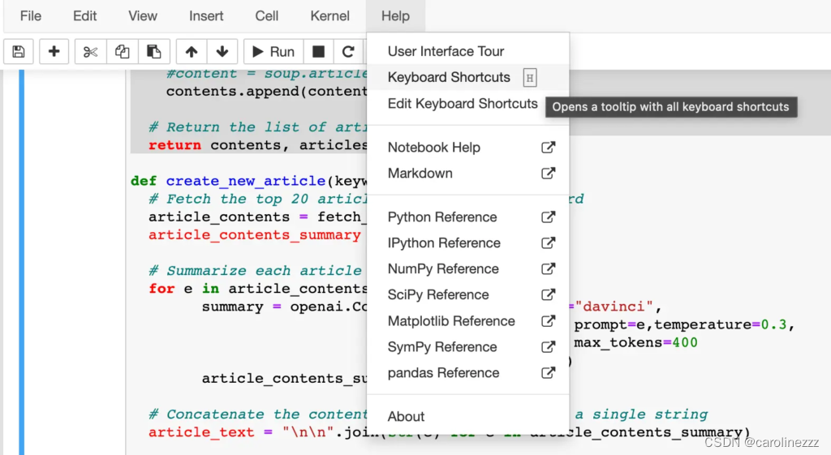
Task: Click the external link icon beside SciPy Reference
Action: point(548,295)
